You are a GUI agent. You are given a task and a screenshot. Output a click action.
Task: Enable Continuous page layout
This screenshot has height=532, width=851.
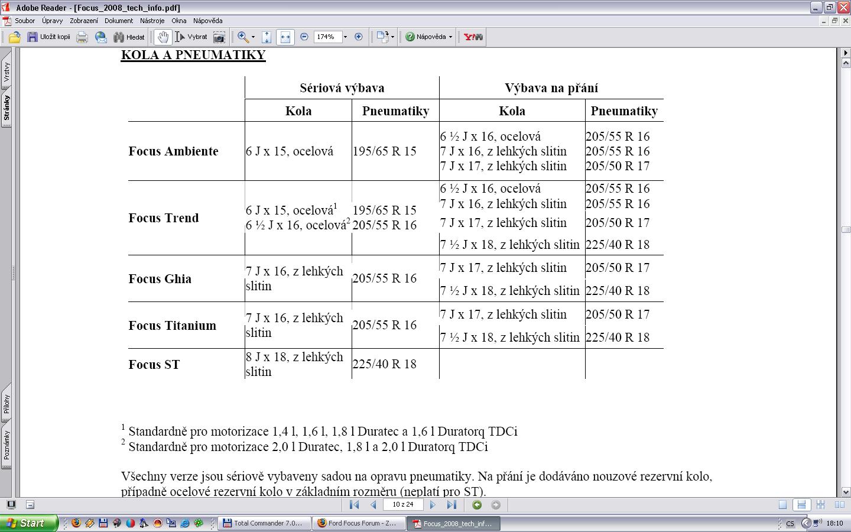pyautogui.click(x=801, y=505)
